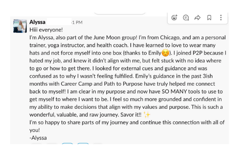Bookmark this message for later

tap(209, 18)
